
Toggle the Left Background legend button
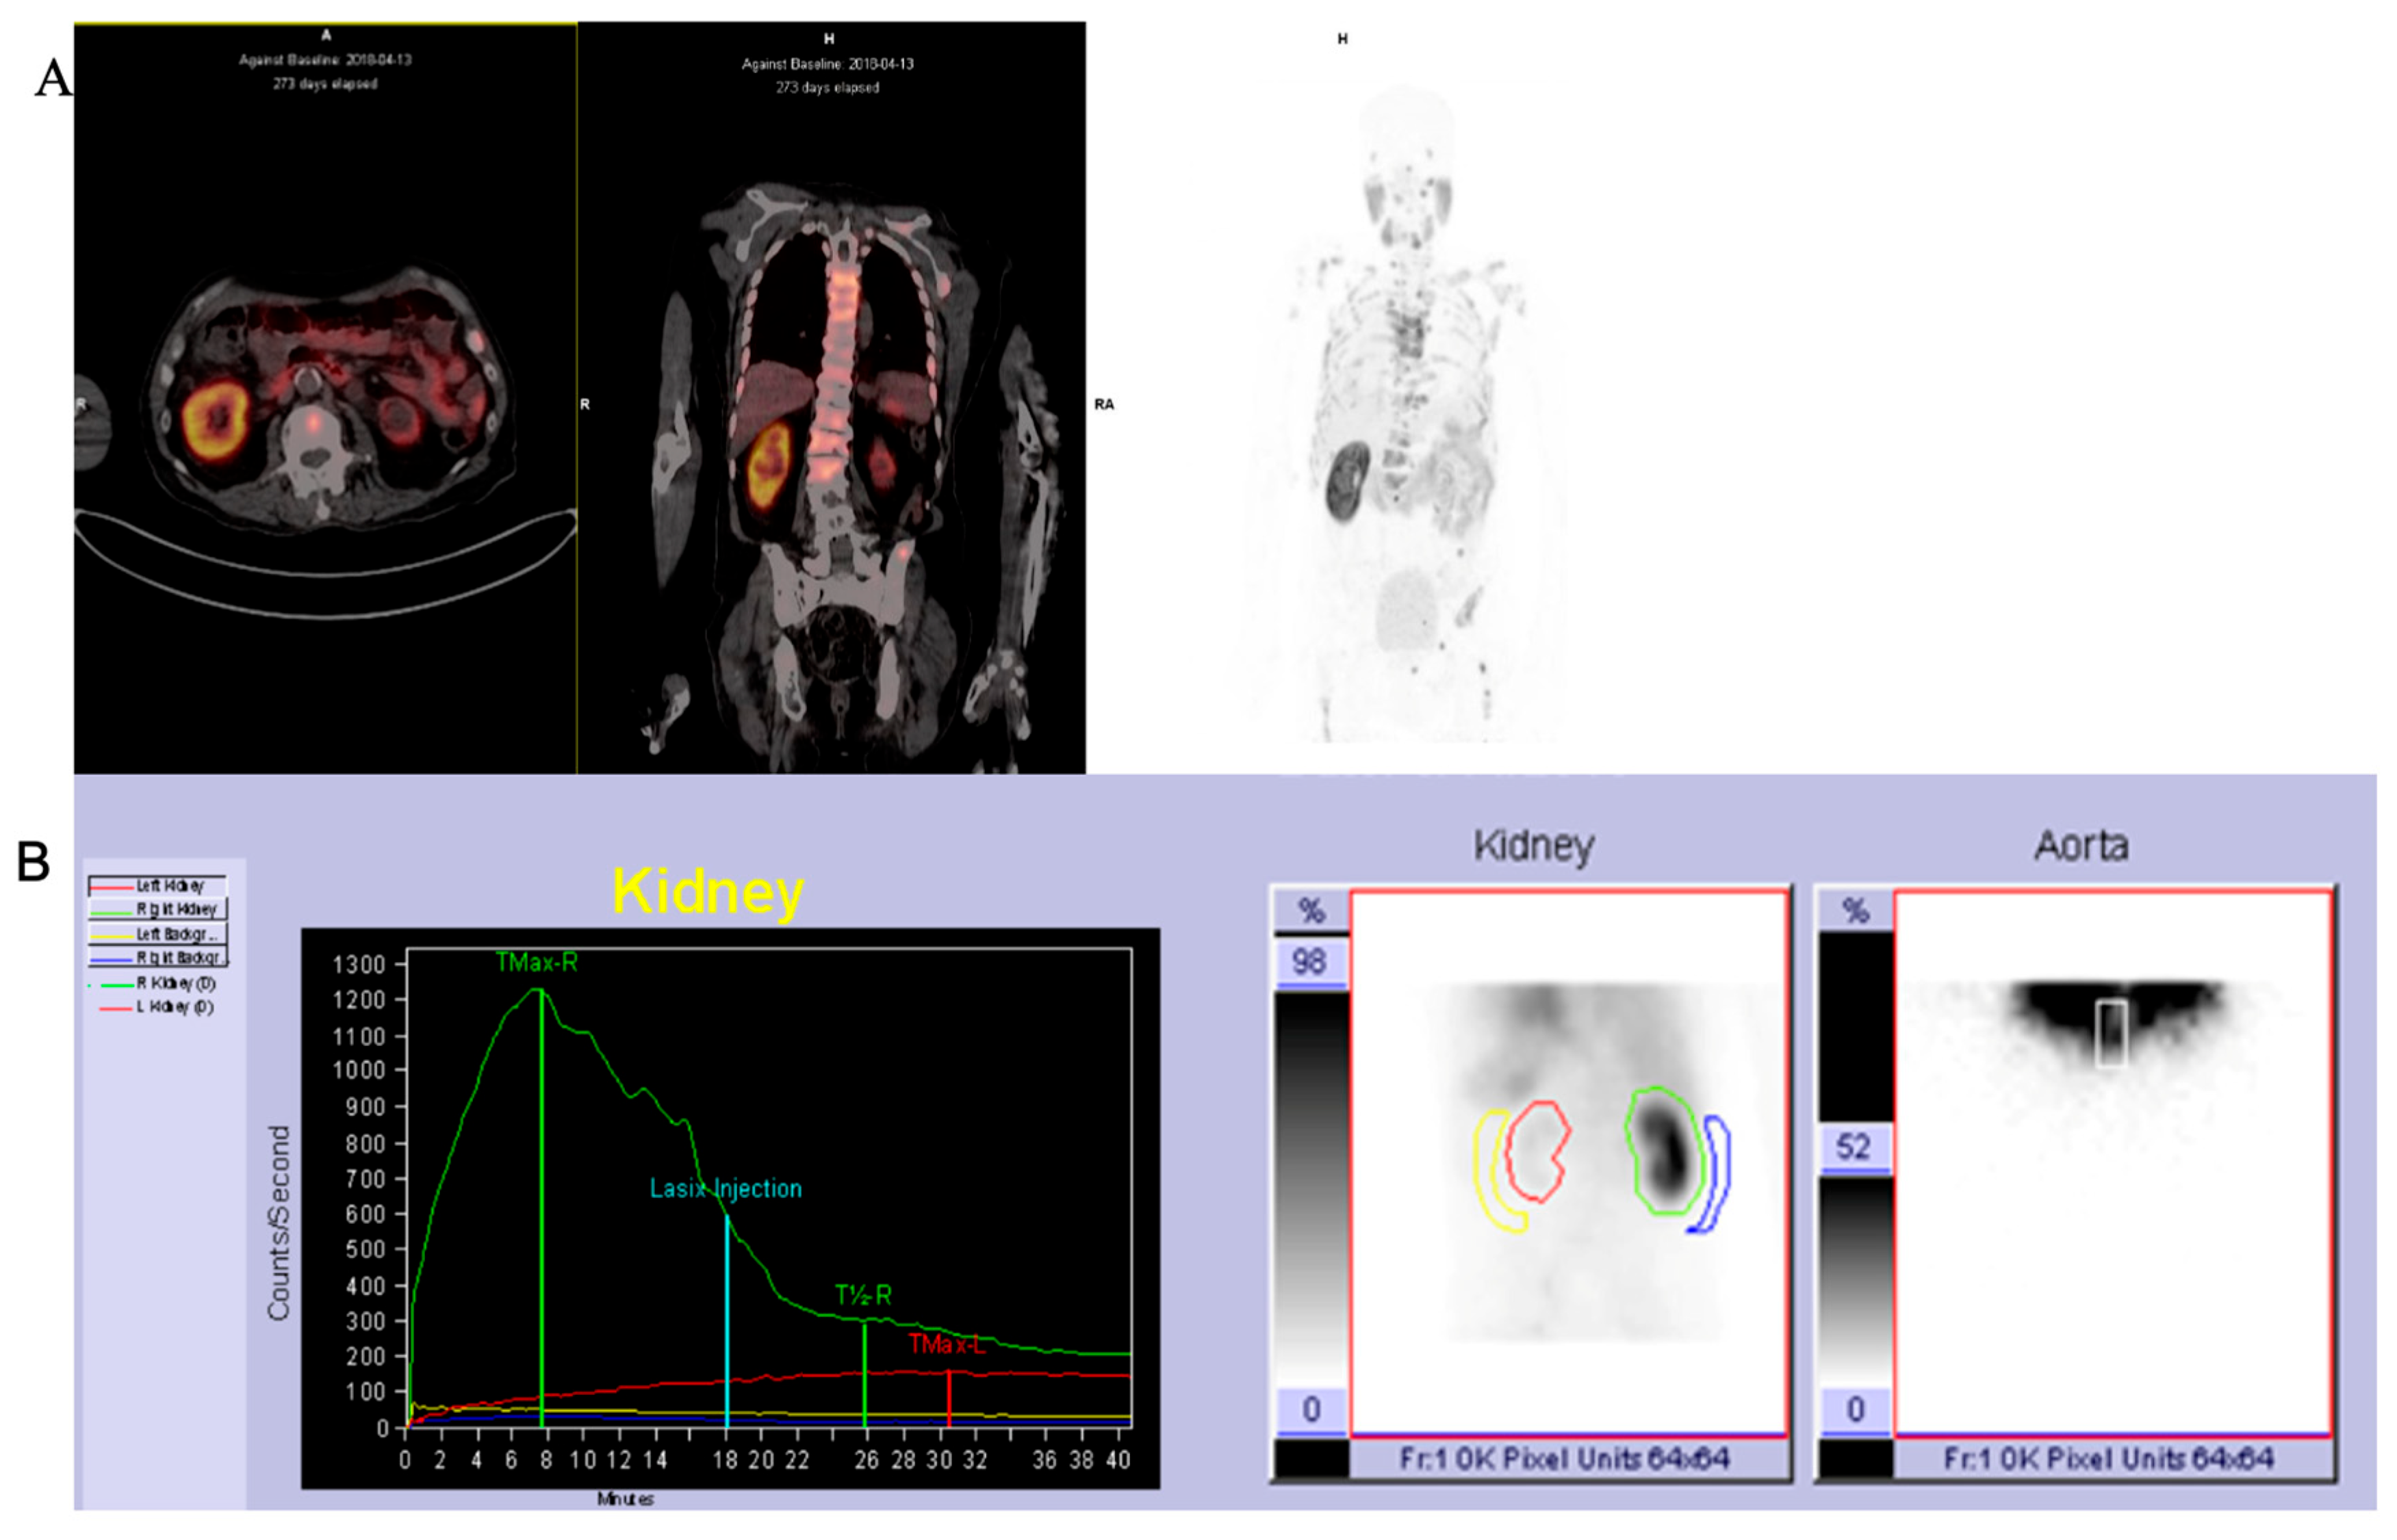pos(158,934)
